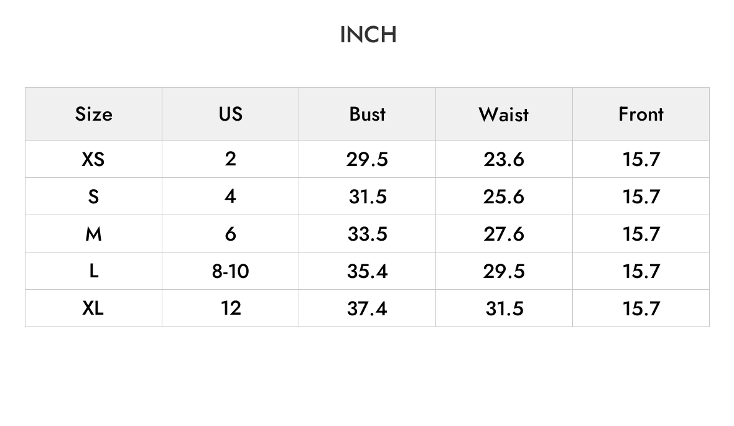Image resolution: width=734 pixels, height=426 pixels.
Task: Click the INCH heading above the table
Action: coord(368,35)
